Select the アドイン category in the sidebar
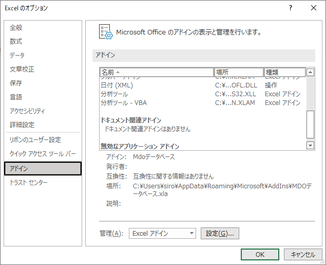Screen dimensions: 326x265 [43, 168]
